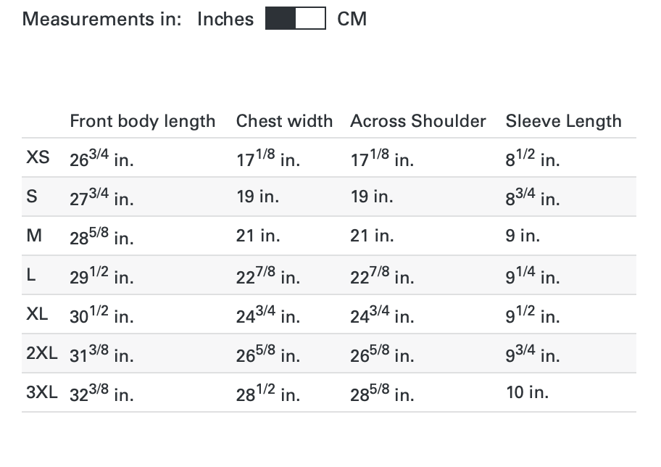The width and height of the screenshot is (661, 467).
Task: Click the Across Shoulder column header
Action: click(418, 121)
